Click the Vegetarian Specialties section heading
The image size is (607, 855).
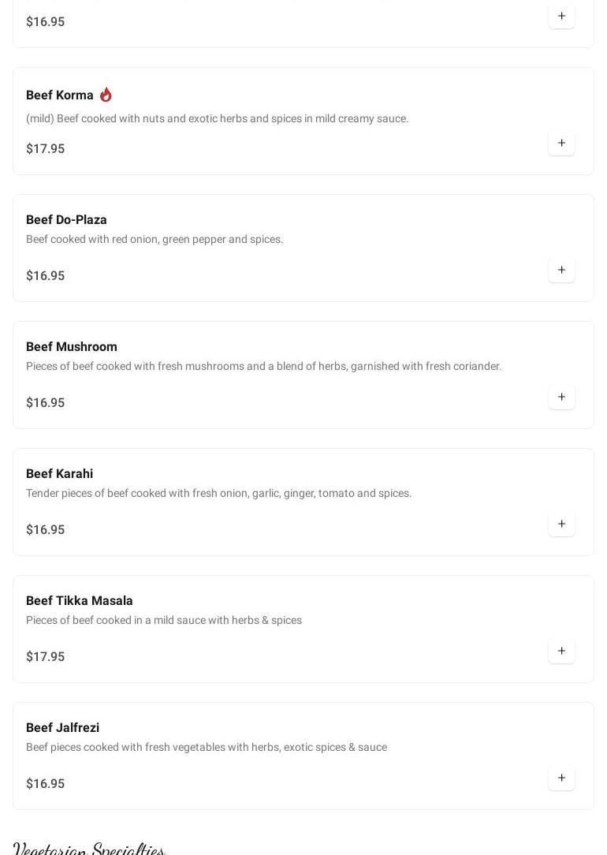point(89,849)
